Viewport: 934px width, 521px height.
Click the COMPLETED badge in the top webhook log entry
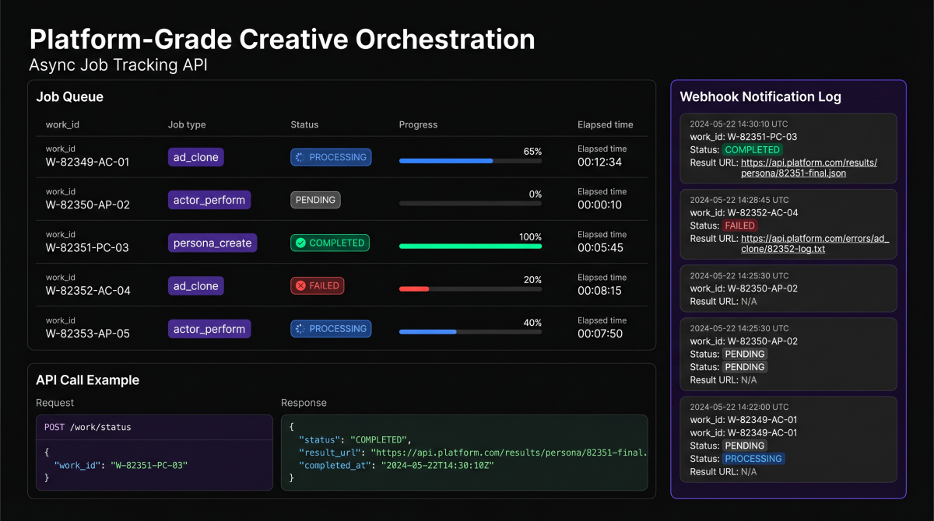coord(752,149)
